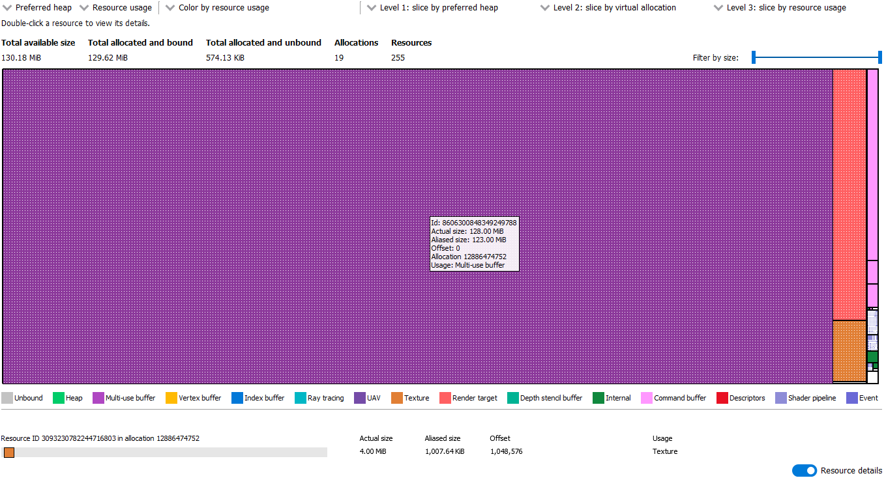886x478 pixels.
Task: Expand the Resource usage dropdown
Action: point(116,8)
